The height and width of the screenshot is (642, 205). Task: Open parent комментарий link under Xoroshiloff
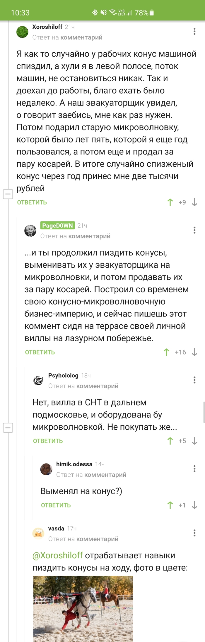coord(81,37)
